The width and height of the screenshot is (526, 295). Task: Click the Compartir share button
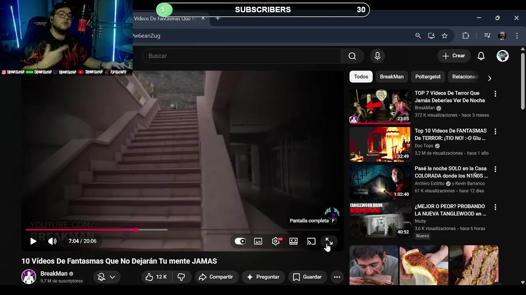pos(216,277)
